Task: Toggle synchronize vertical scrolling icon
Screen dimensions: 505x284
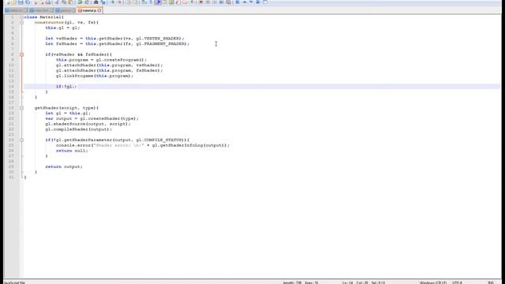Action: (128, 2)
